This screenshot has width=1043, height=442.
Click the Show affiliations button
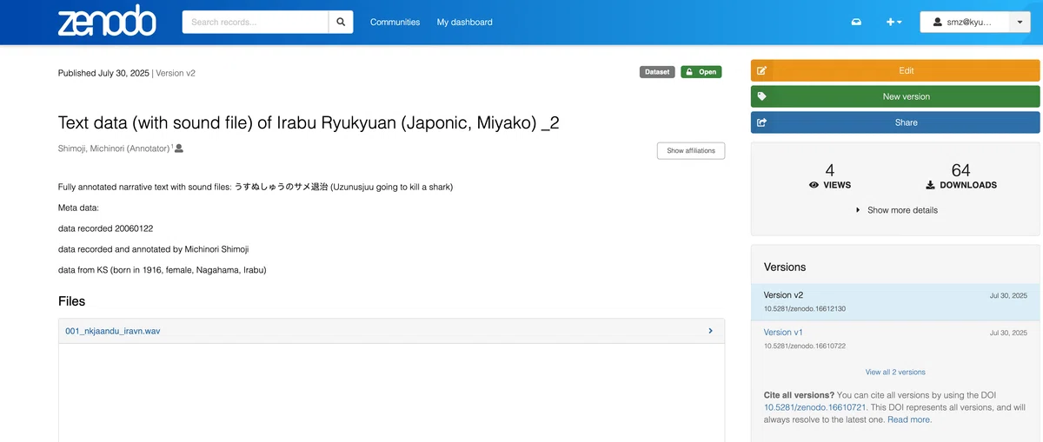pyautogui.click(x=691, y=150)
